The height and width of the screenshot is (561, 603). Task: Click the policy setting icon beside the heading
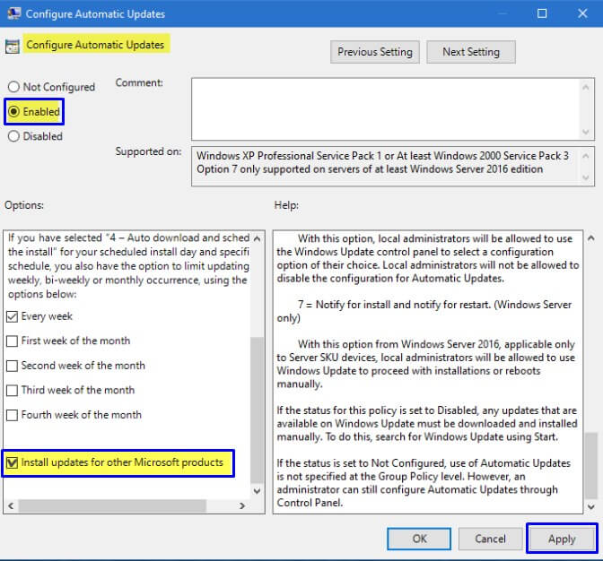point(13,47)
